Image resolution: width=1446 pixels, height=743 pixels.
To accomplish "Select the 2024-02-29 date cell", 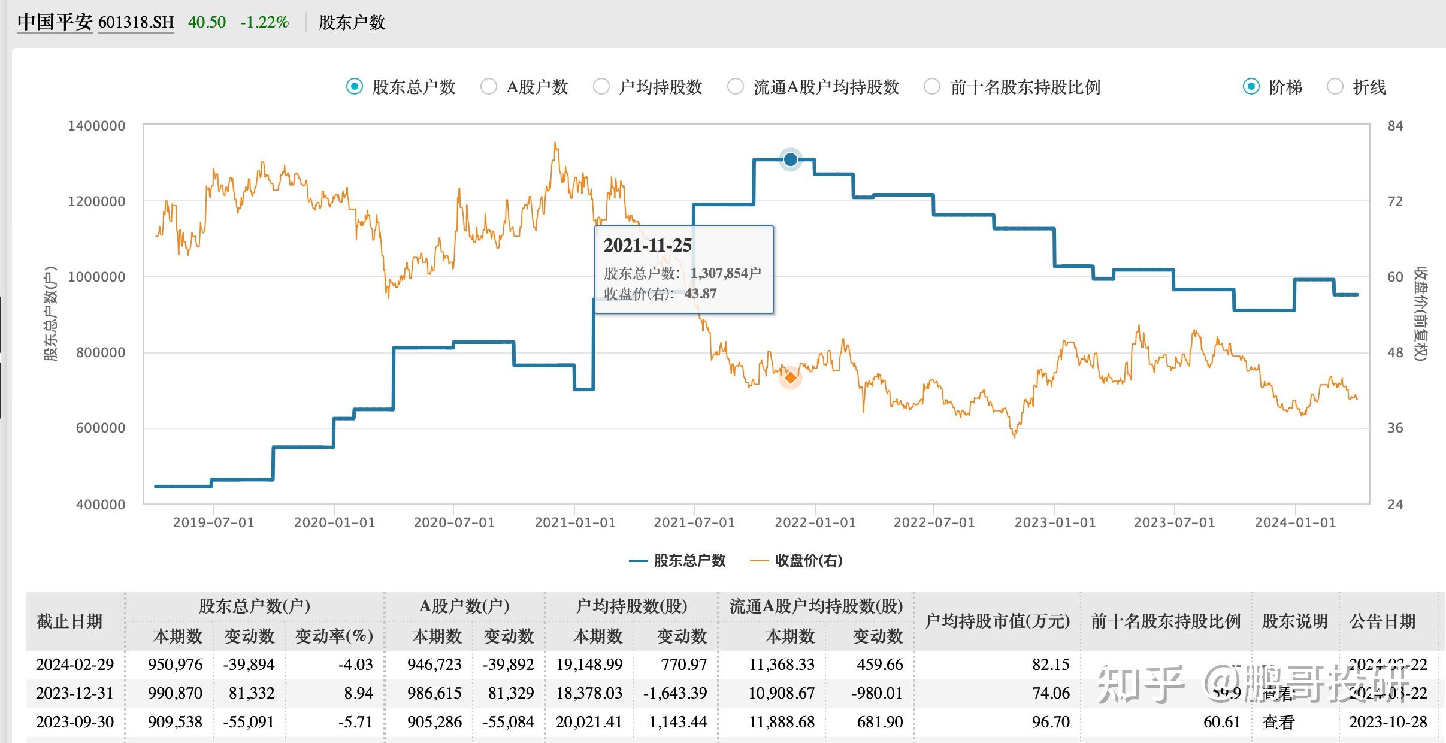I will pos(75,665).
